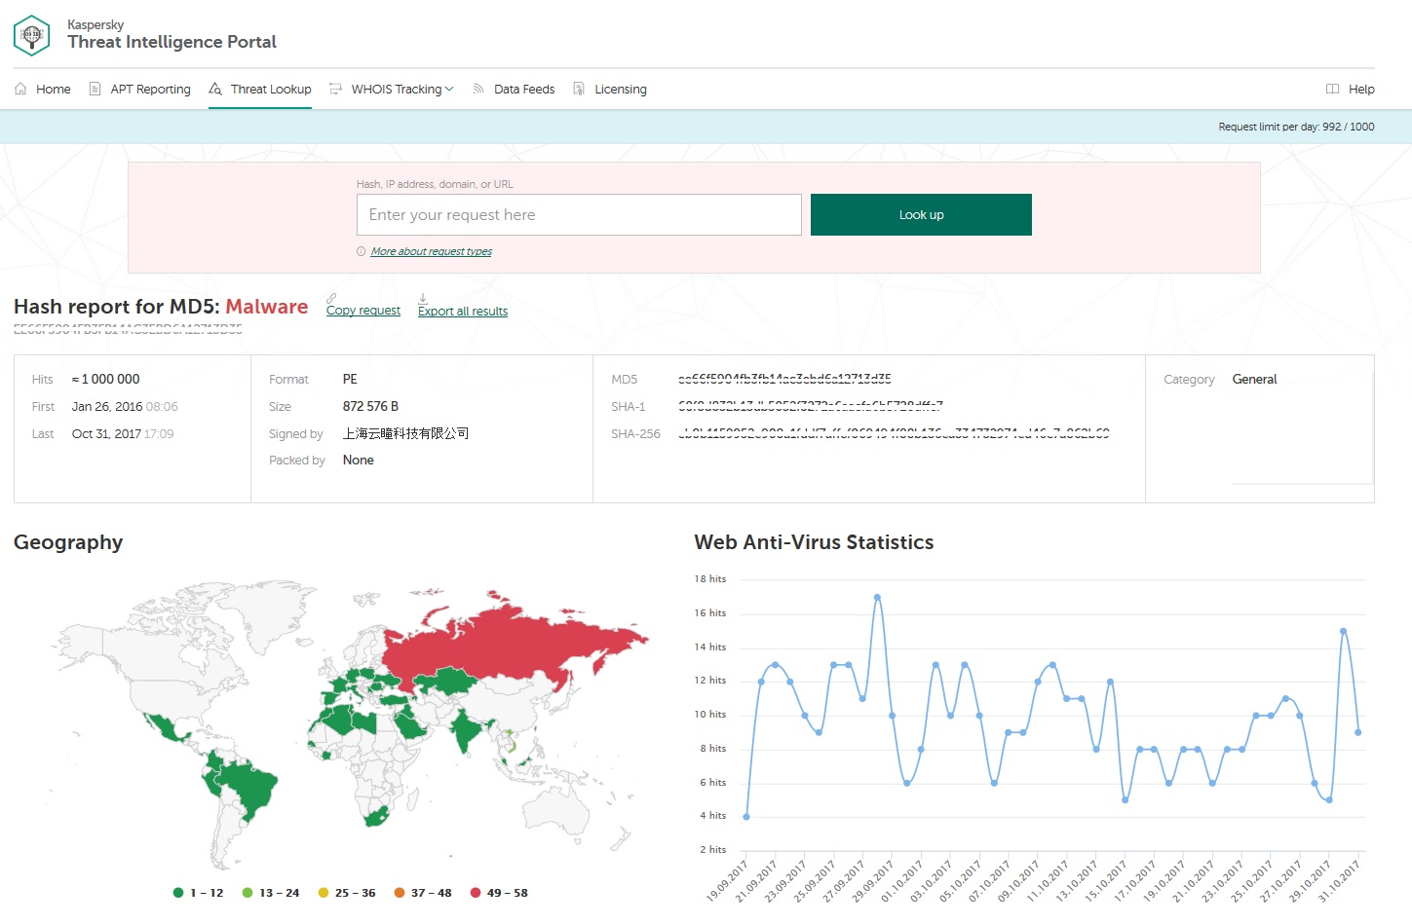
Task: Open the More about request types link
Action: point(431,251)
